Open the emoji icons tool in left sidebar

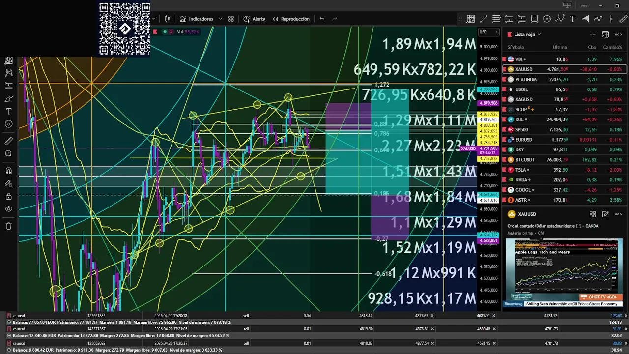click(x=9, y=124)
